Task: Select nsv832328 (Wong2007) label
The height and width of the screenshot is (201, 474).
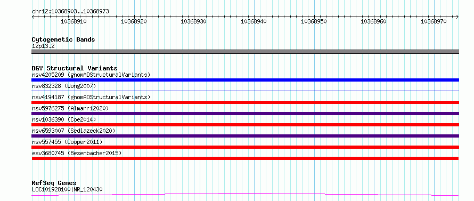Action: click(64, 86)
